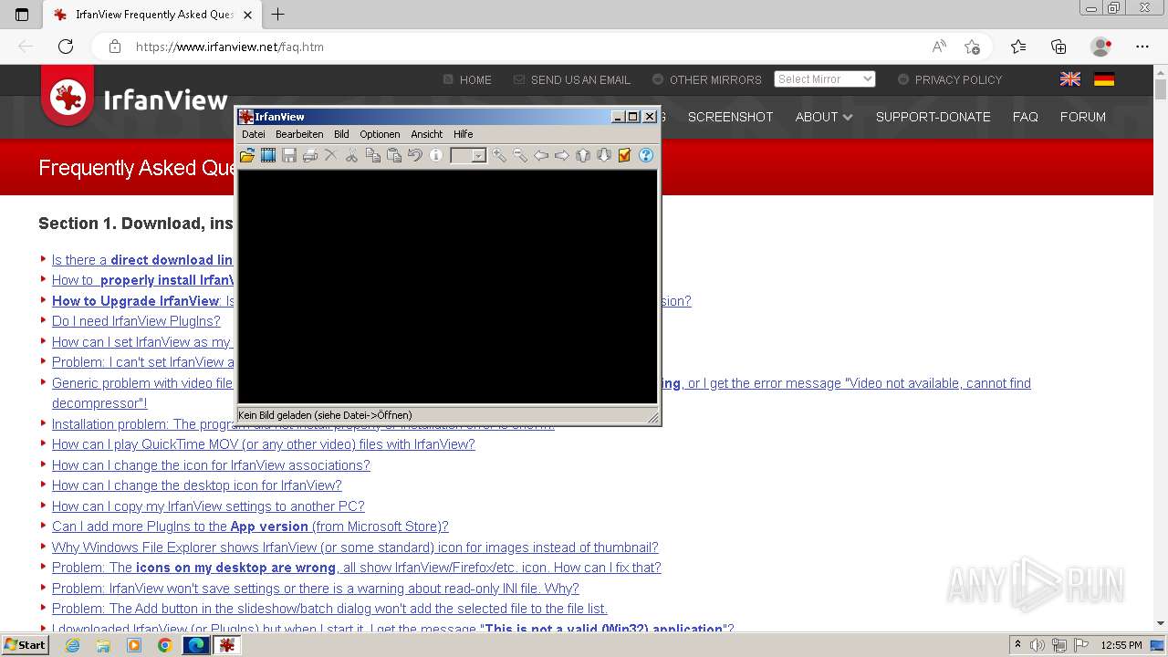
Task: Click the UK flag for English
Action: (1070, 79)
